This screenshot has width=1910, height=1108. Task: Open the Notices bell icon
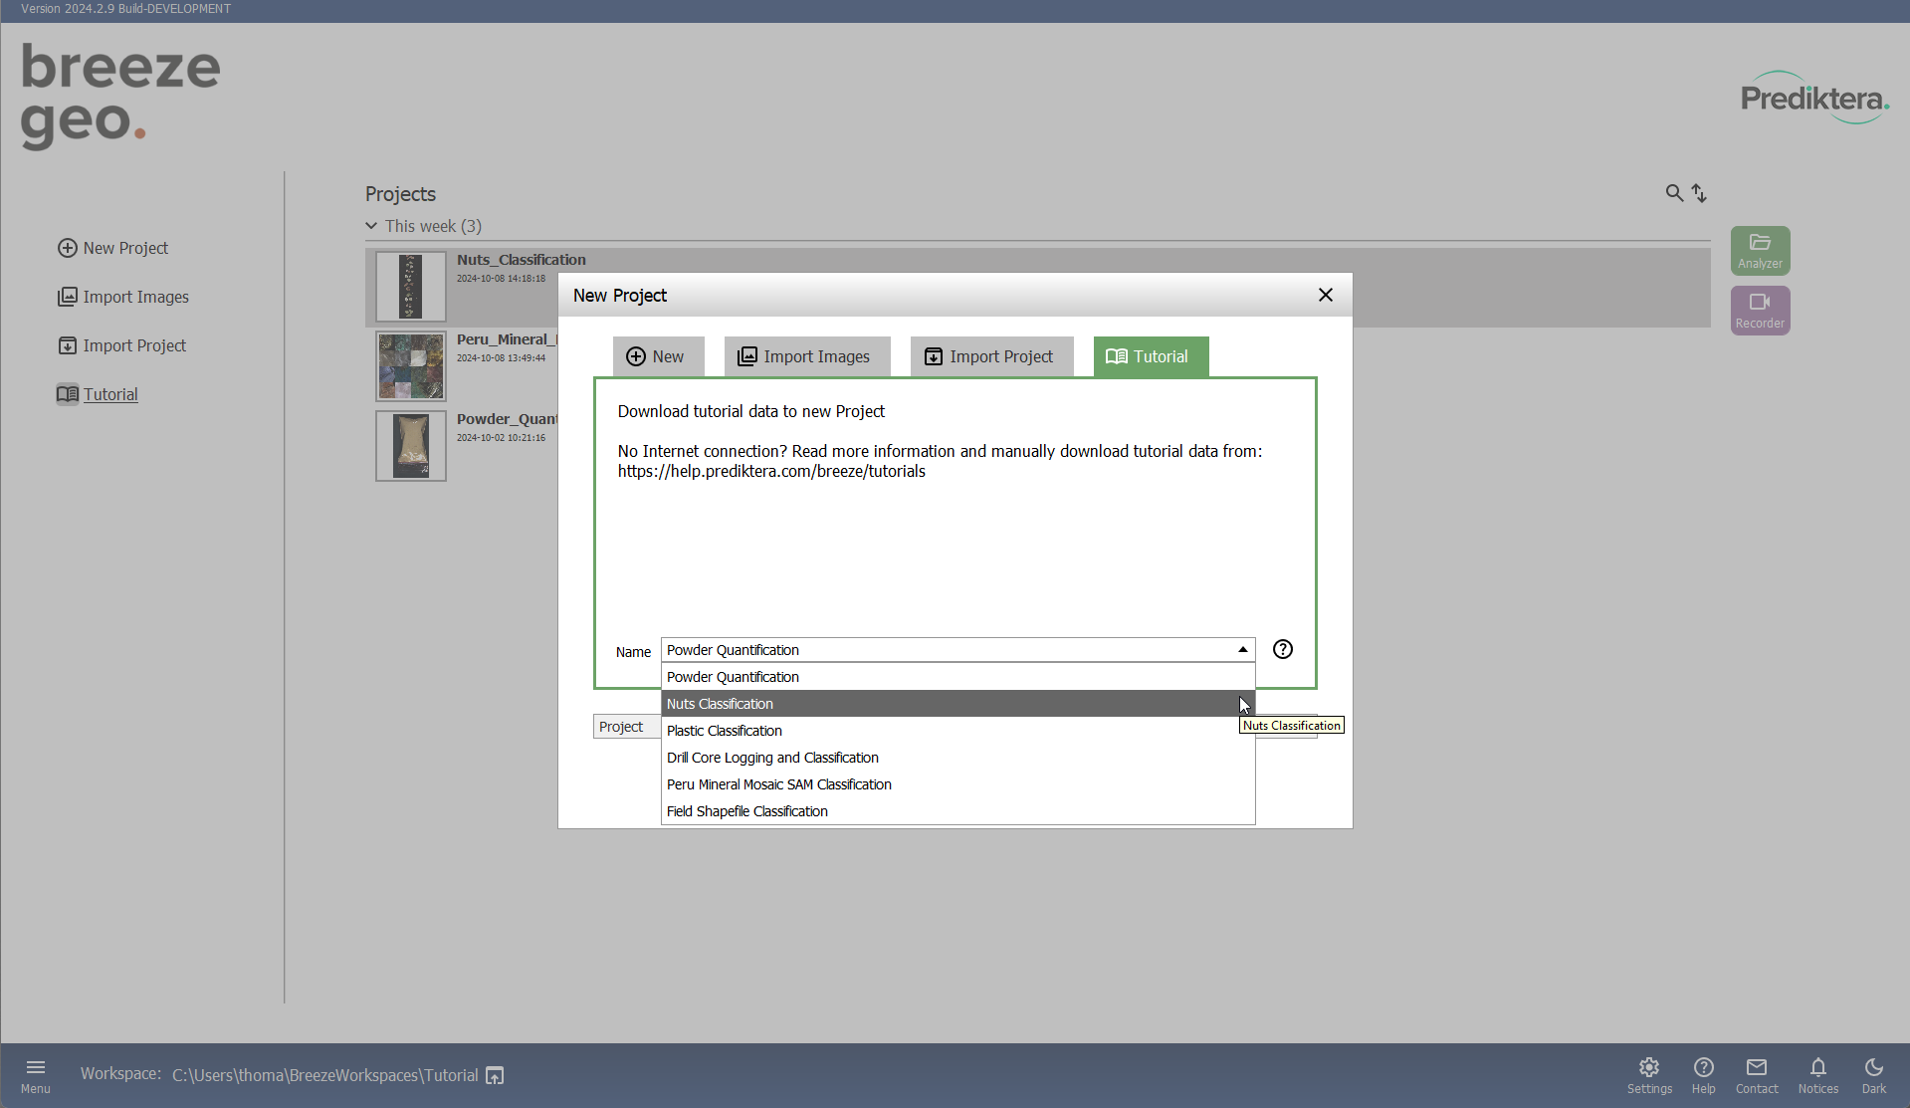point(1816,1074)
